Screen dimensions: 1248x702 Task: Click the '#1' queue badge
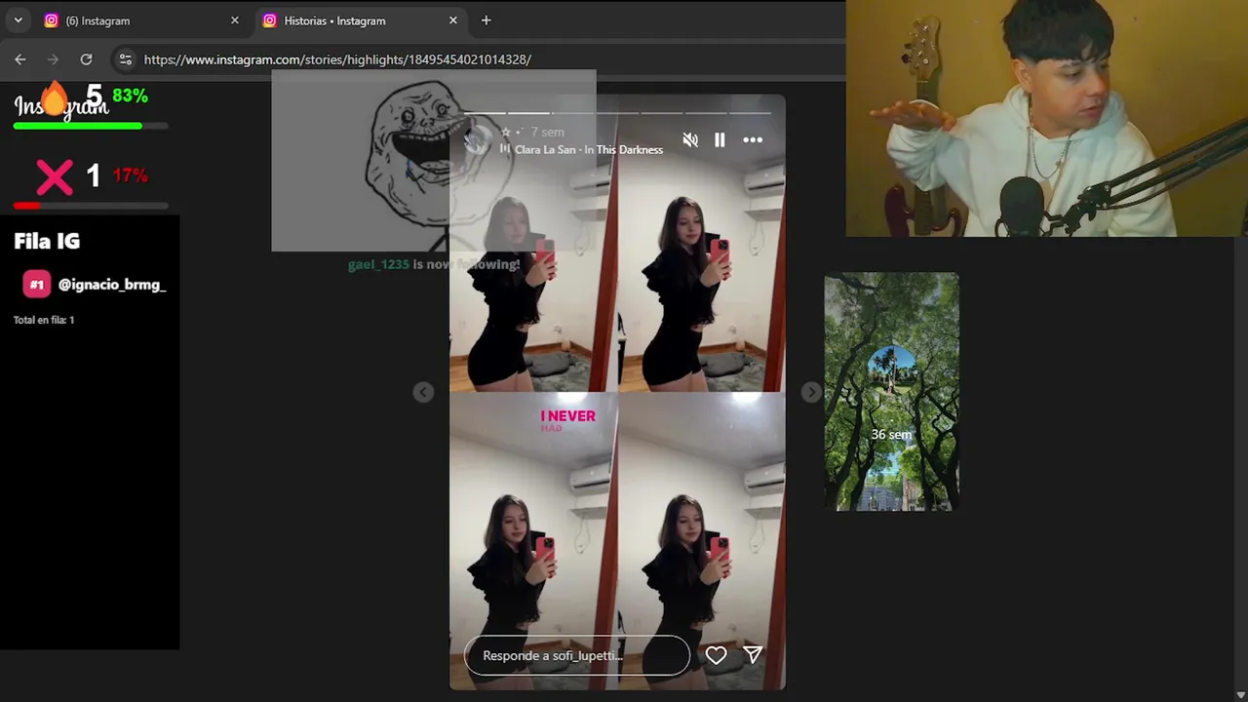click(37, 285)
